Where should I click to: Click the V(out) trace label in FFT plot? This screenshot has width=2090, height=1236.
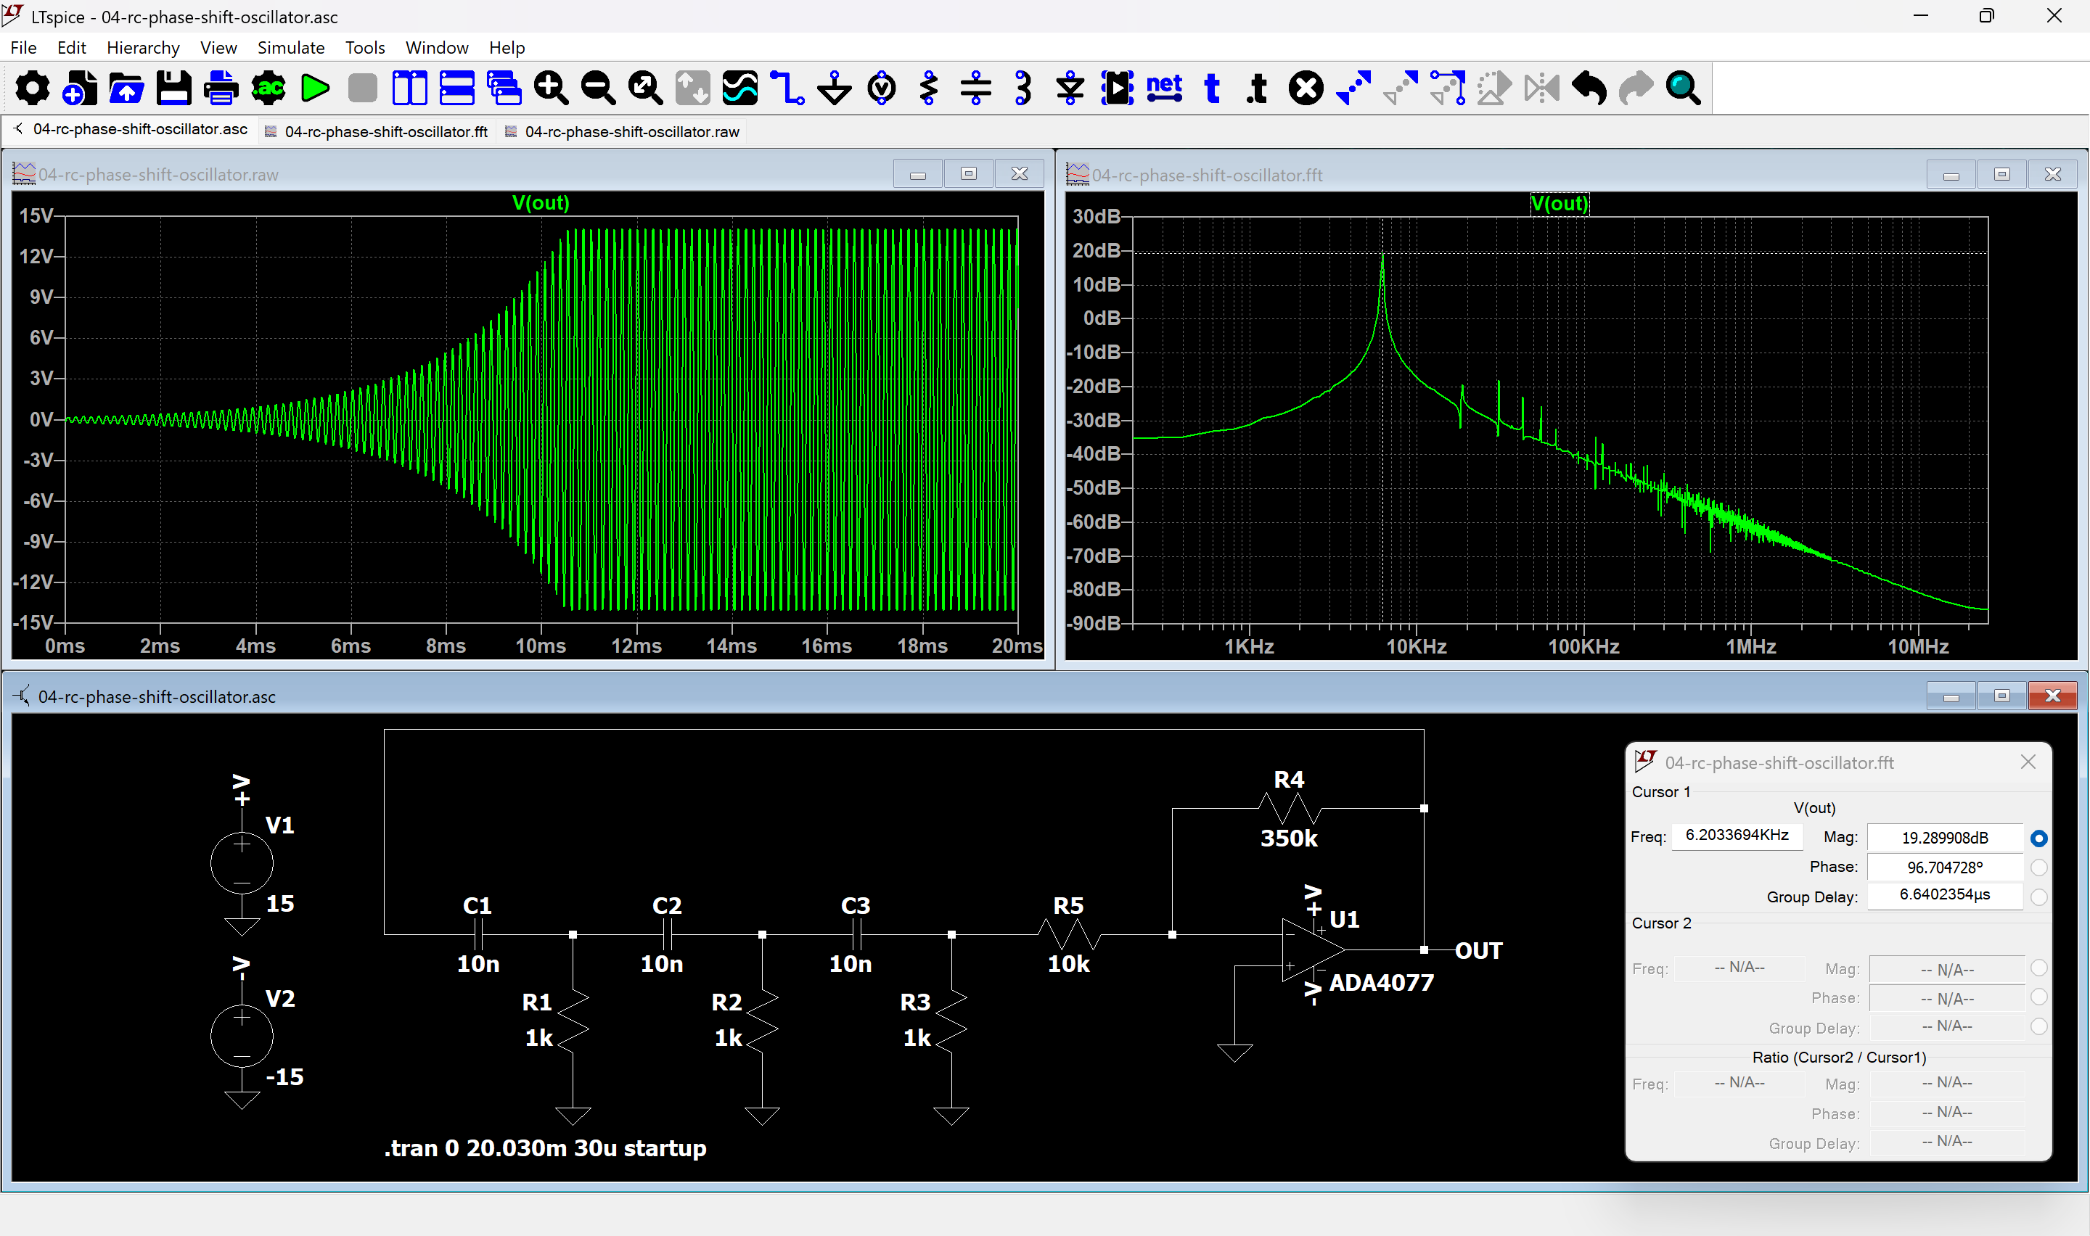[1559, 204]
